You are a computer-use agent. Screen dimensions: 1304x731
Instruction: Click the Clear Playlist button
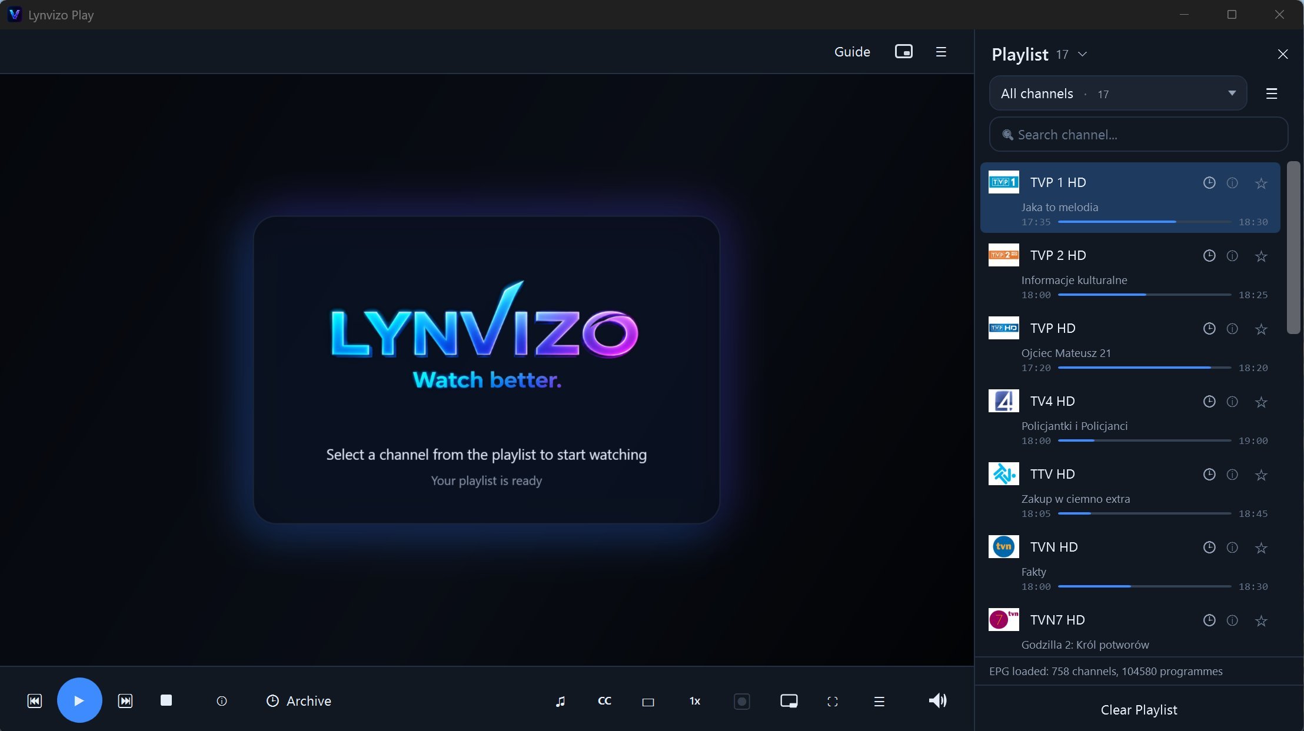pos(1139,710)
